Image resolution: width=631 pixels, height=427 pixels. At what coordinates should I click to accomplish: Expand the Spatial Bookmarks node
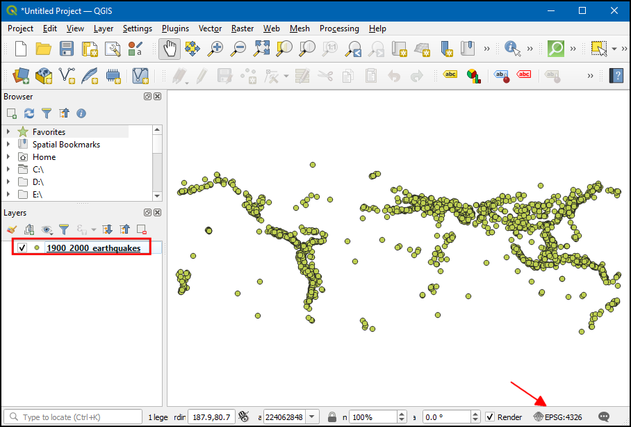click(8, 145)
